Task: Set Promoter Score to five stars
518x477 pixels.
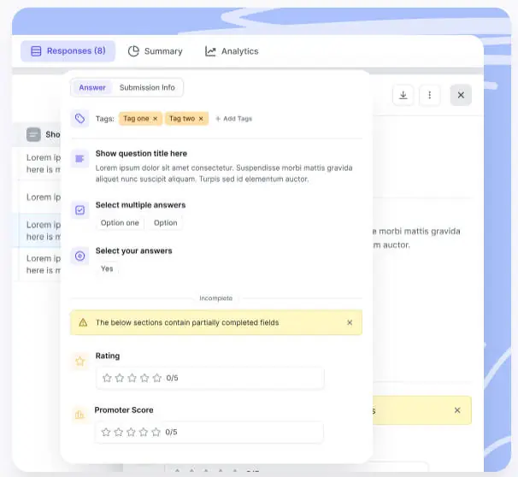Action: (156, 432)
